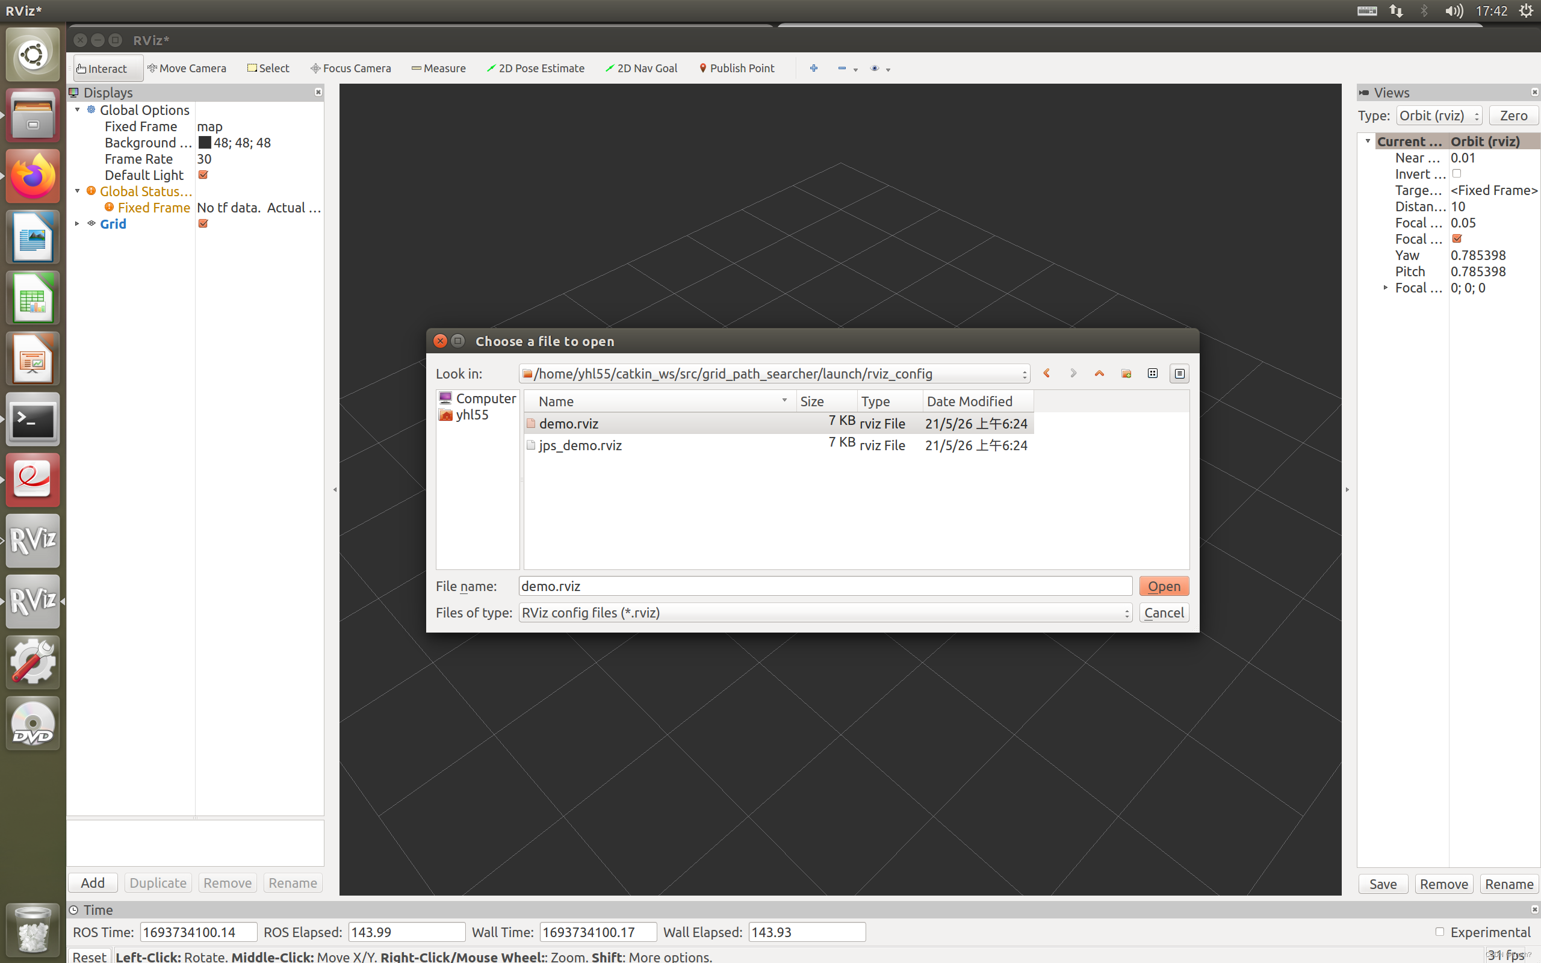Click the Open button
The height and width of the screenshot is (963, 1541).
pyautogui.click(x=1164, y=586)
